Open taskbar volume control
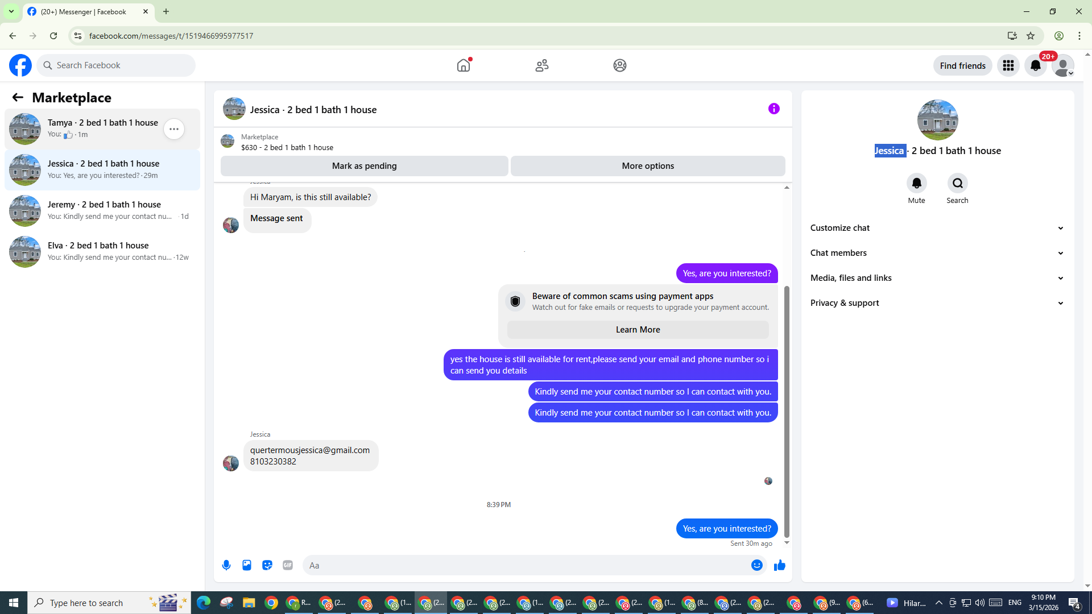The width and height of the screenshot is (1092, 614). click(979, 603)
